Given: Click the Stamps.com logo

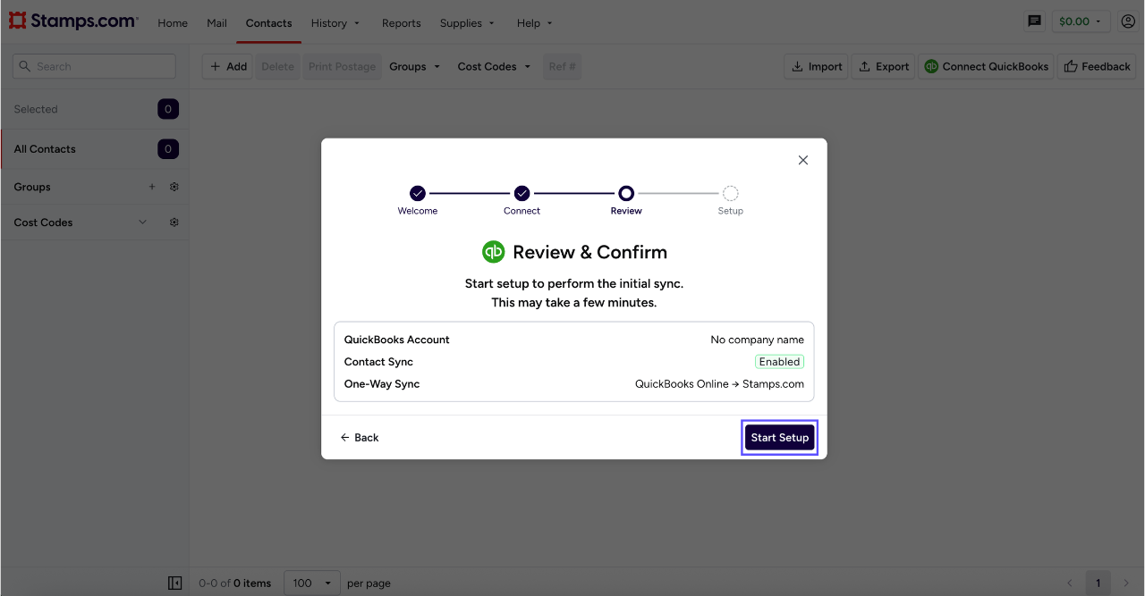Looking at the screenshot, I should [73, 21].
